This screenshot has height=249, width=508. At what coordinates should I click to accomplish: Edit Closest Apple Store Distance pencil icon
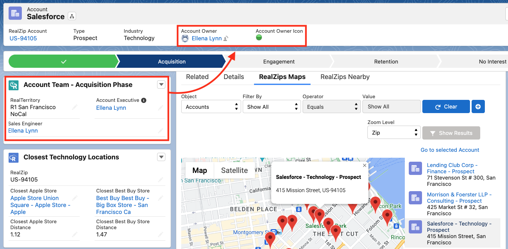click(75, 234)
